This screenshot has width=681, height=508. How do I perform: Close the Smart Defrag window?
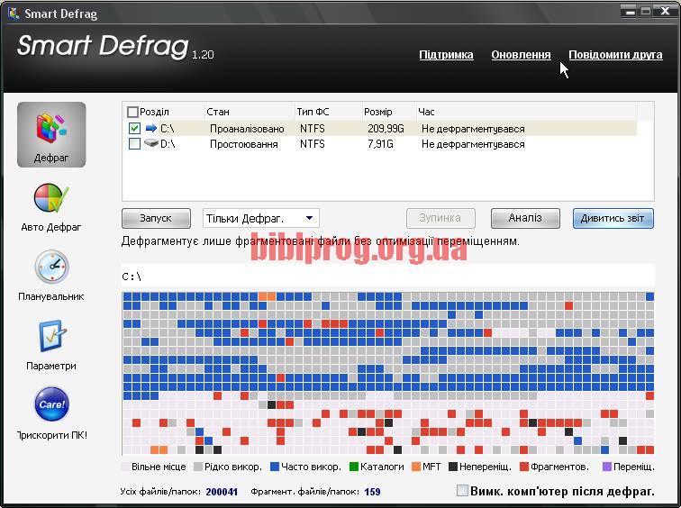665,12
